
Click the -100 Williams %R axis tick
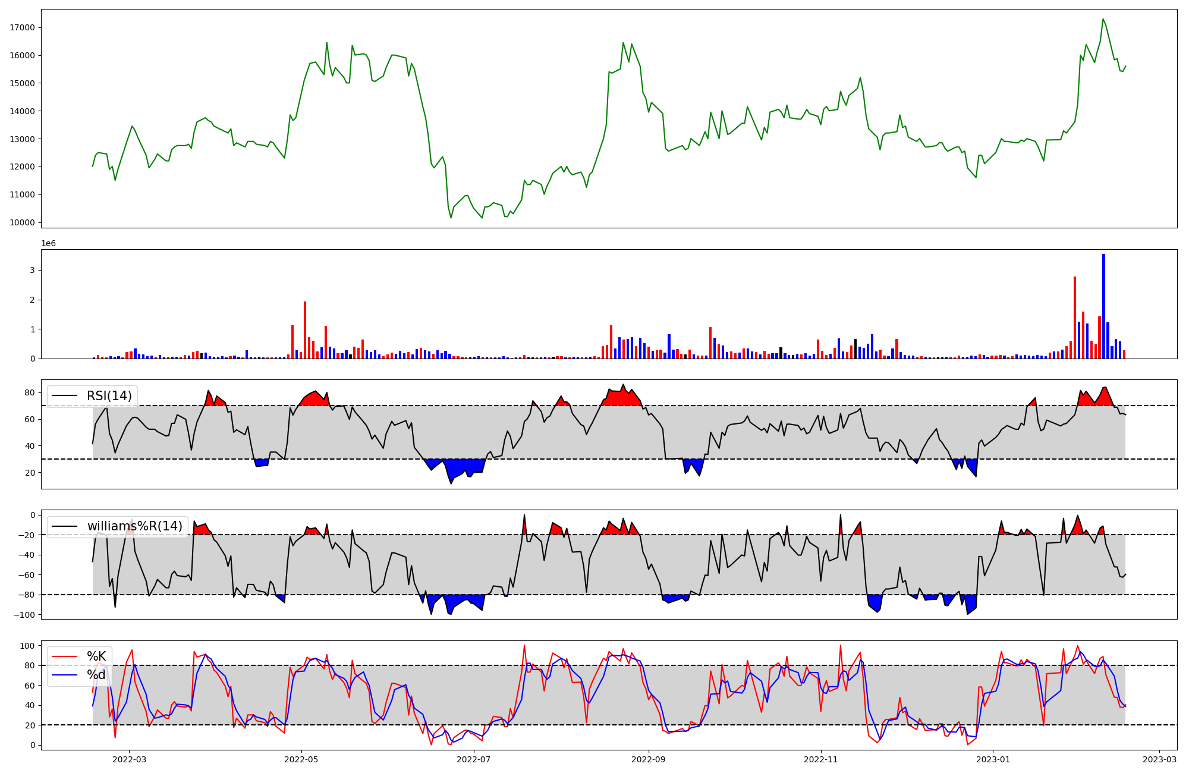point(24,615)
